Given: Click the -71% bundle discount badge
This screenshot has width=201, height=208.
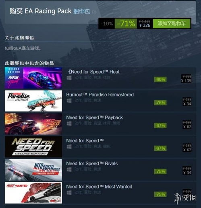Looking at the screenshot, I should coord(126,23).
